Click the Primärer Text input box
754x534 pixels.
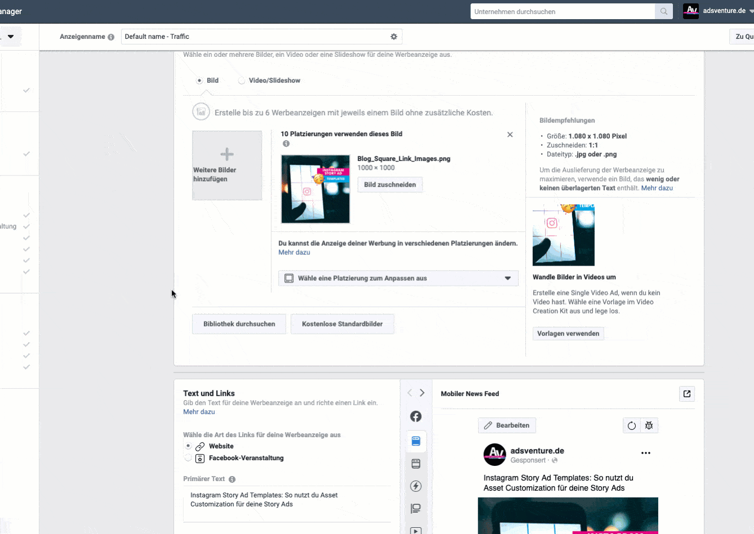point(287,504)
